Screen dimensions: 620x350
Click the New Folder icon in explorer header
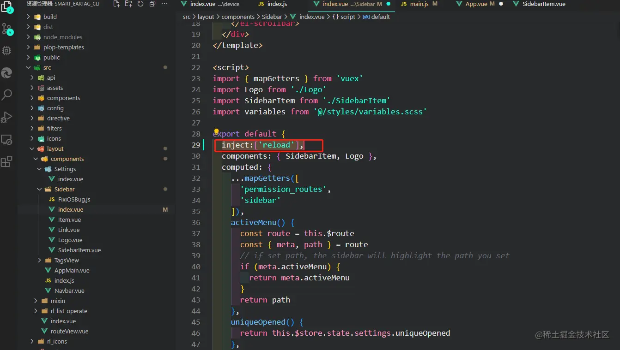[128, 4]
